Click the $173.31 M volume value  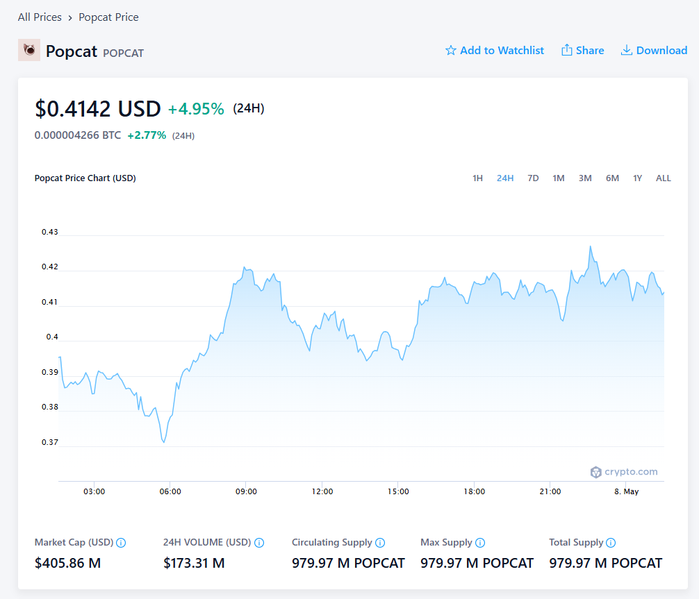194,564
